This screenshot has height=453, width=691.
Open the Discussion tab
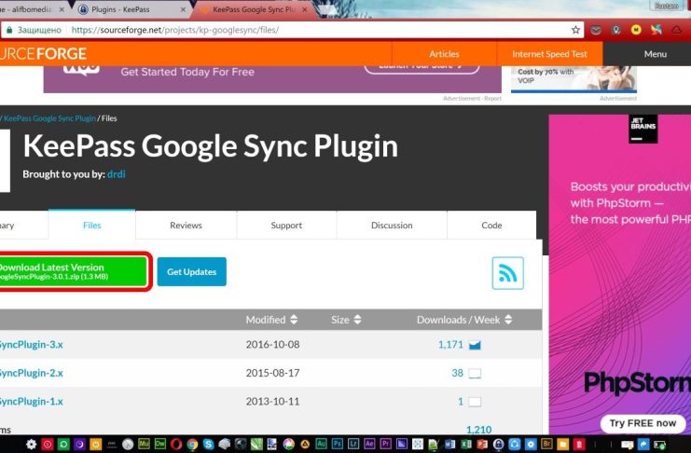[x=392, y=226]
